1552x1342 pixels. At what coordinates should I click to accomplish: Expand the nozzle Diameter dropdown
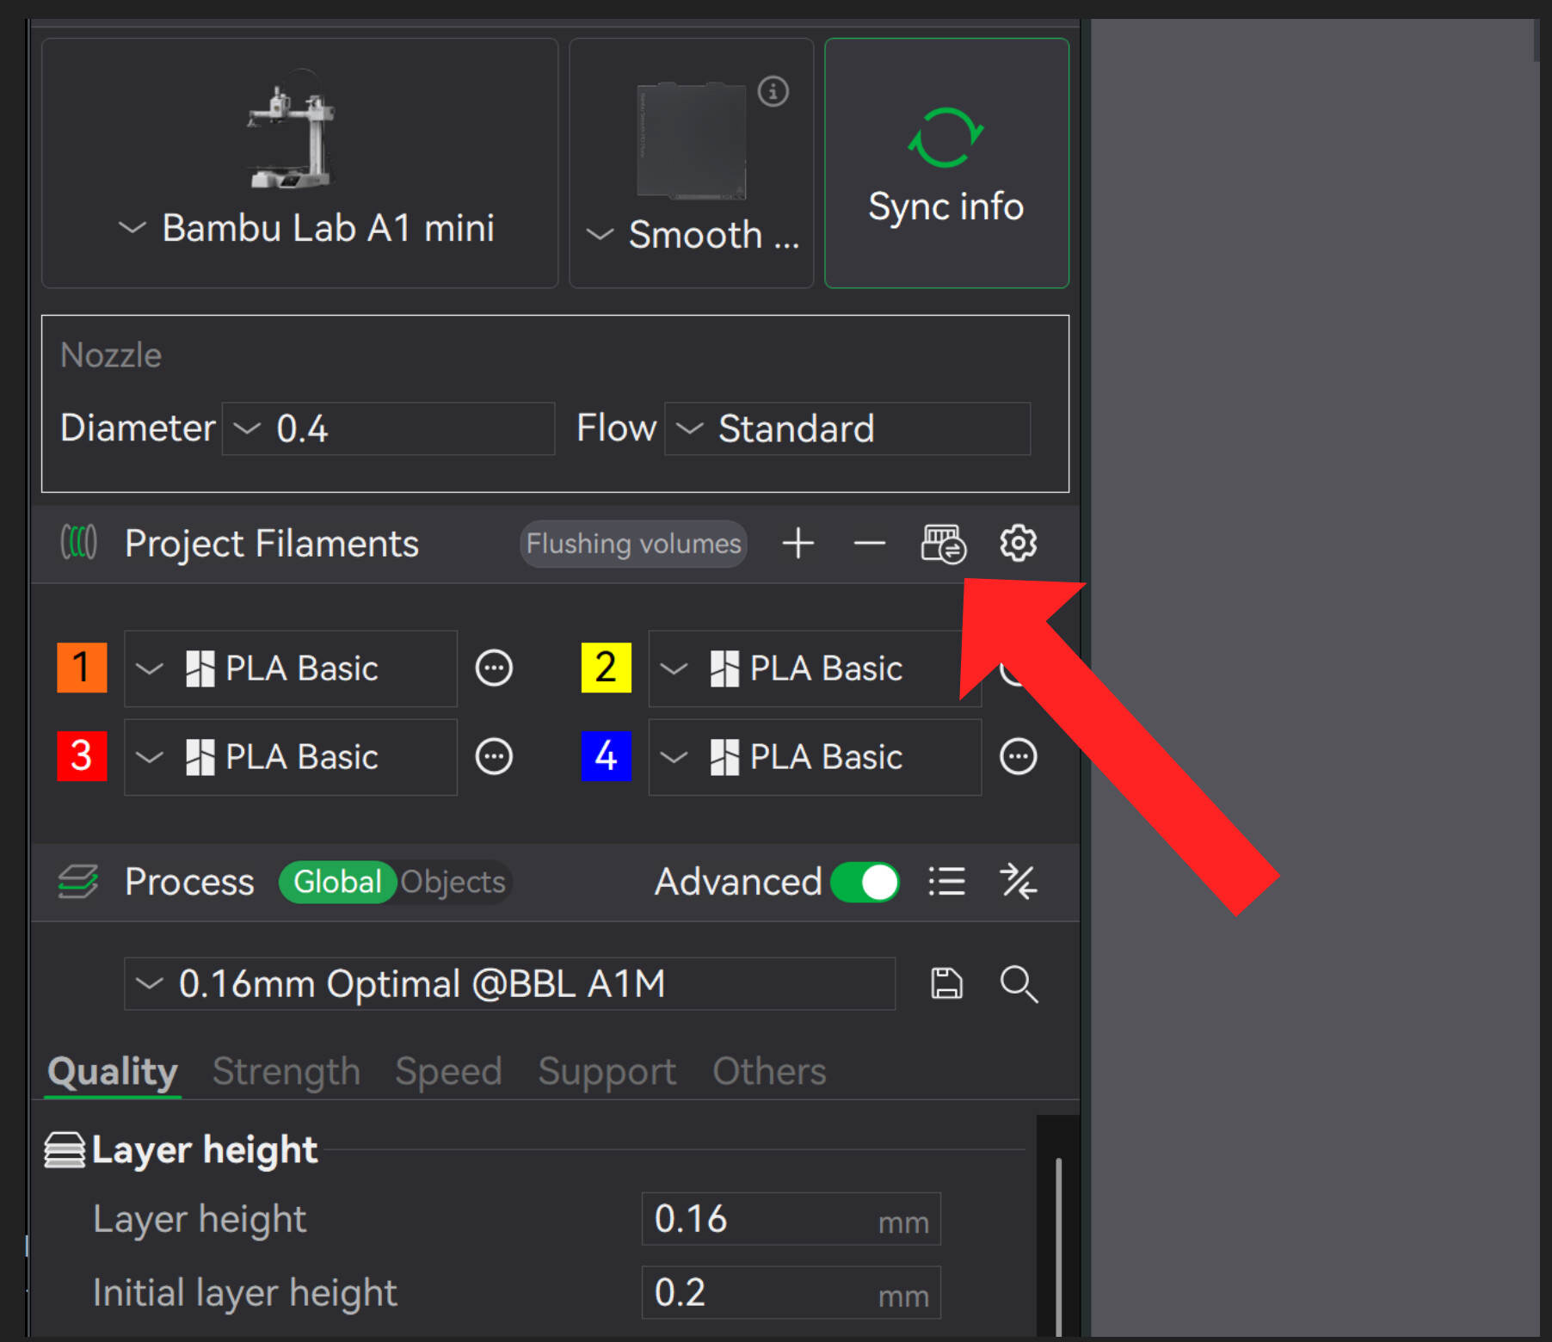click(x=388, y=428)
